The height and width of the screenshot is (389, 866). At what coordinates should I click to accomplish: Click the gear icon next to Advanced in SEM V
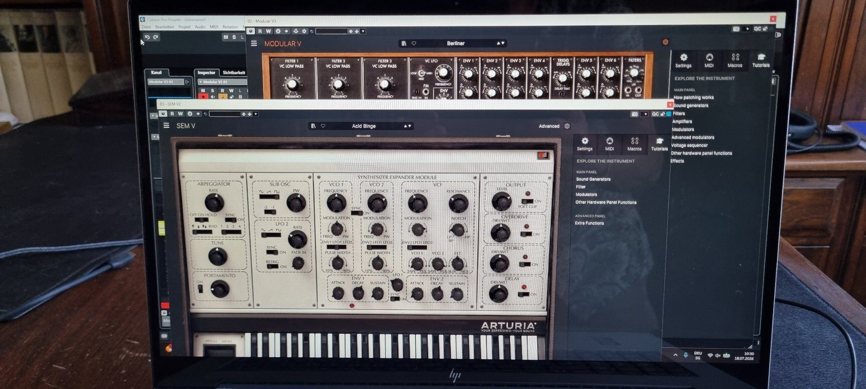(567, 126)
